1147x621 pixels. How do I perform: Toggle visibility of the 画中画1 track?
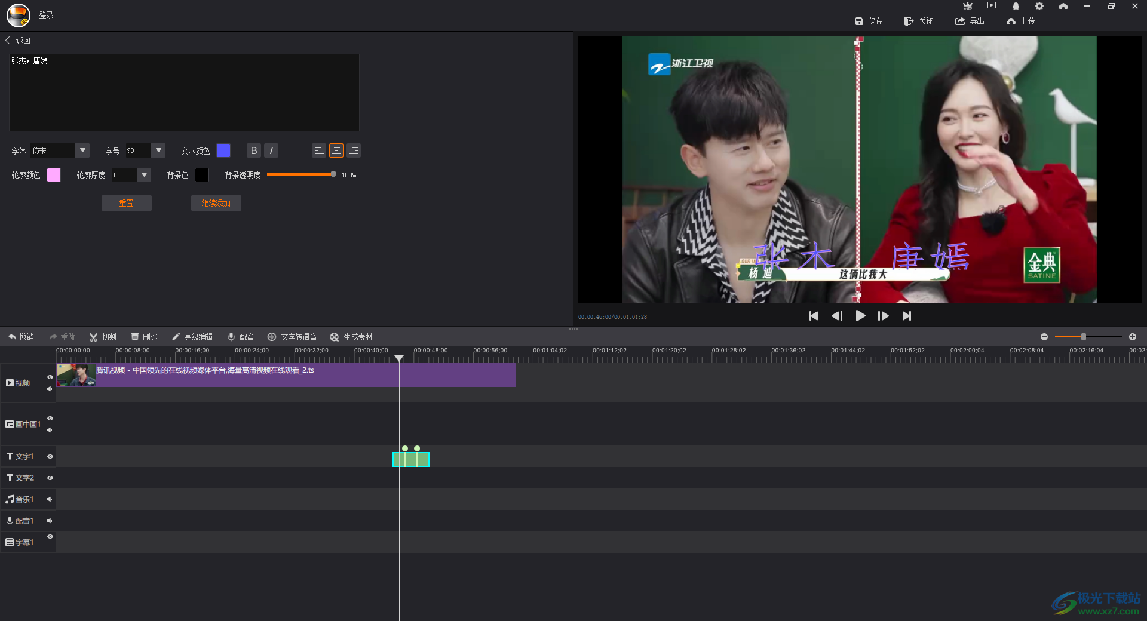(50, 418)
